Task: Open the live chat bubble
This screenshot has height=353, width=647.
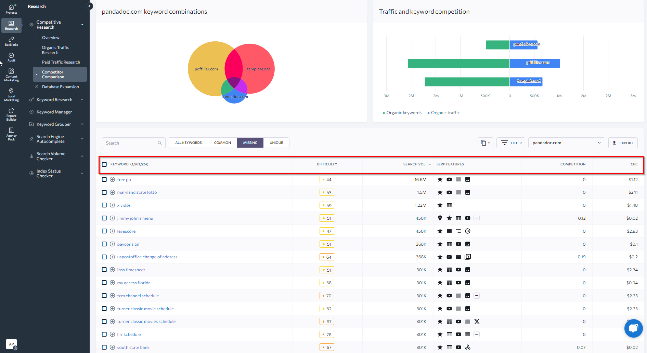Action: (x=633, y=328)
